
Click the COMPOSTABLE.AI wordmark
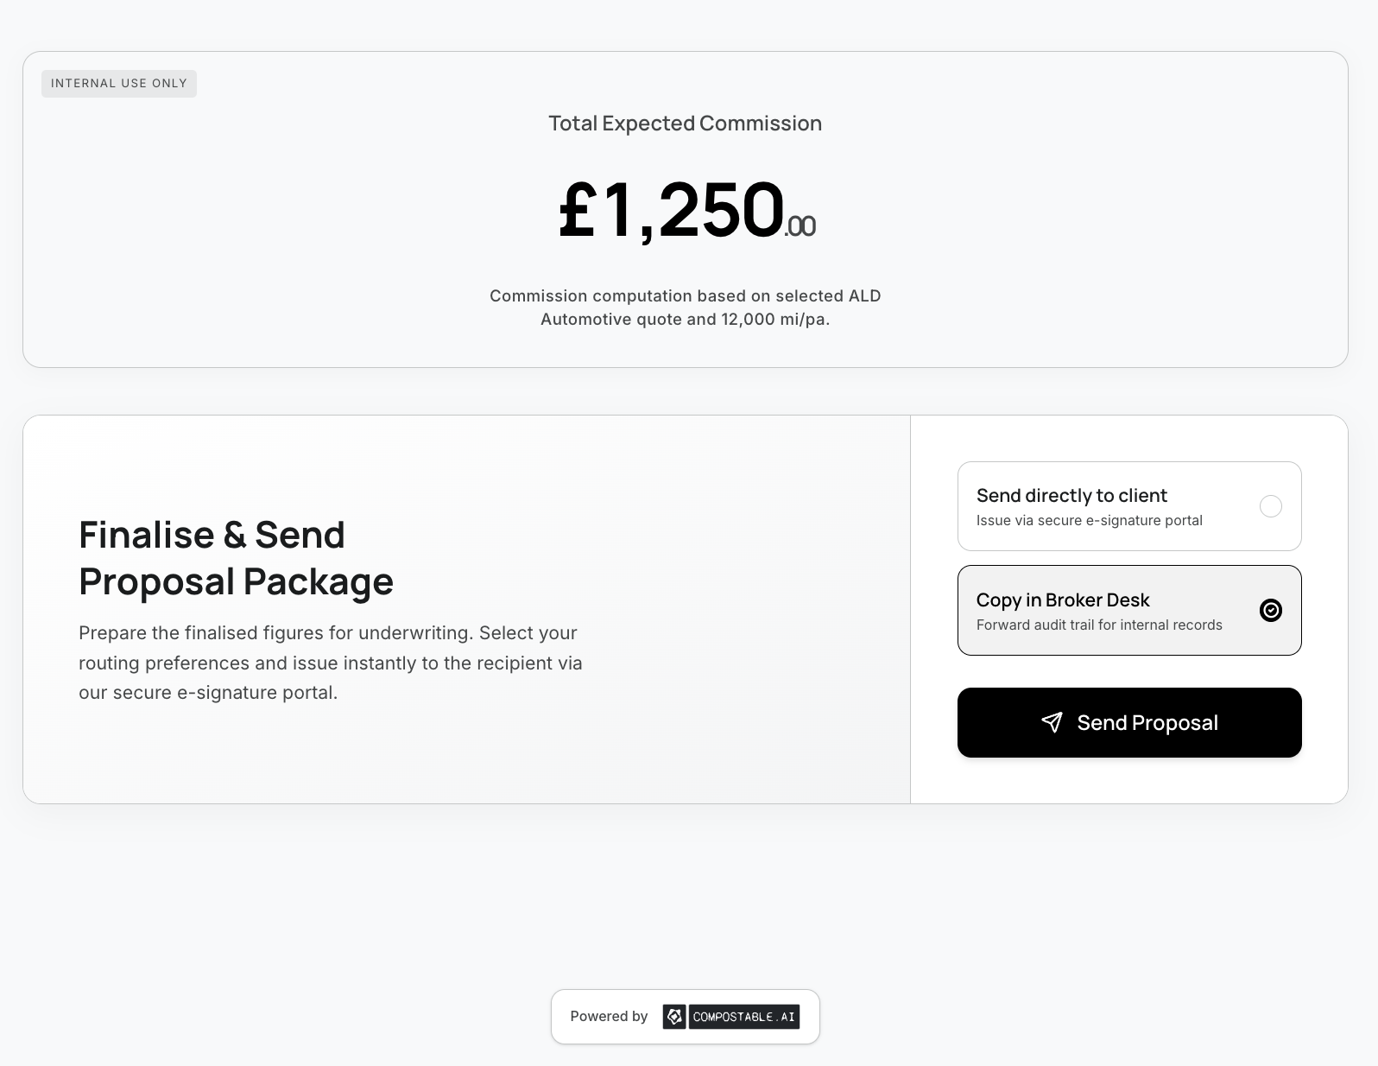click(x=744, y=1017)
